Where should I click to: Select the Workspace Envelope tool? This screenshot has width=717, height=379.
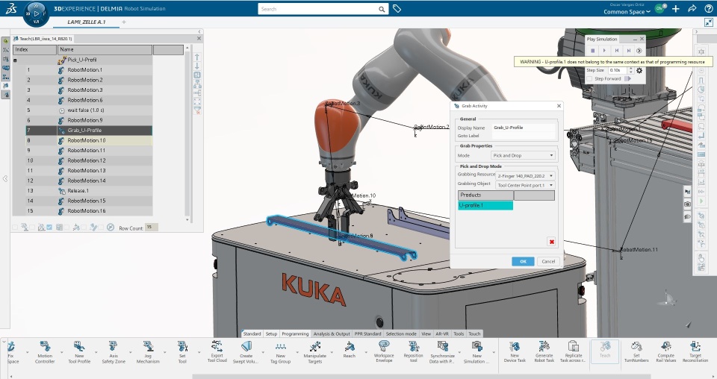[x=384, y=346]
